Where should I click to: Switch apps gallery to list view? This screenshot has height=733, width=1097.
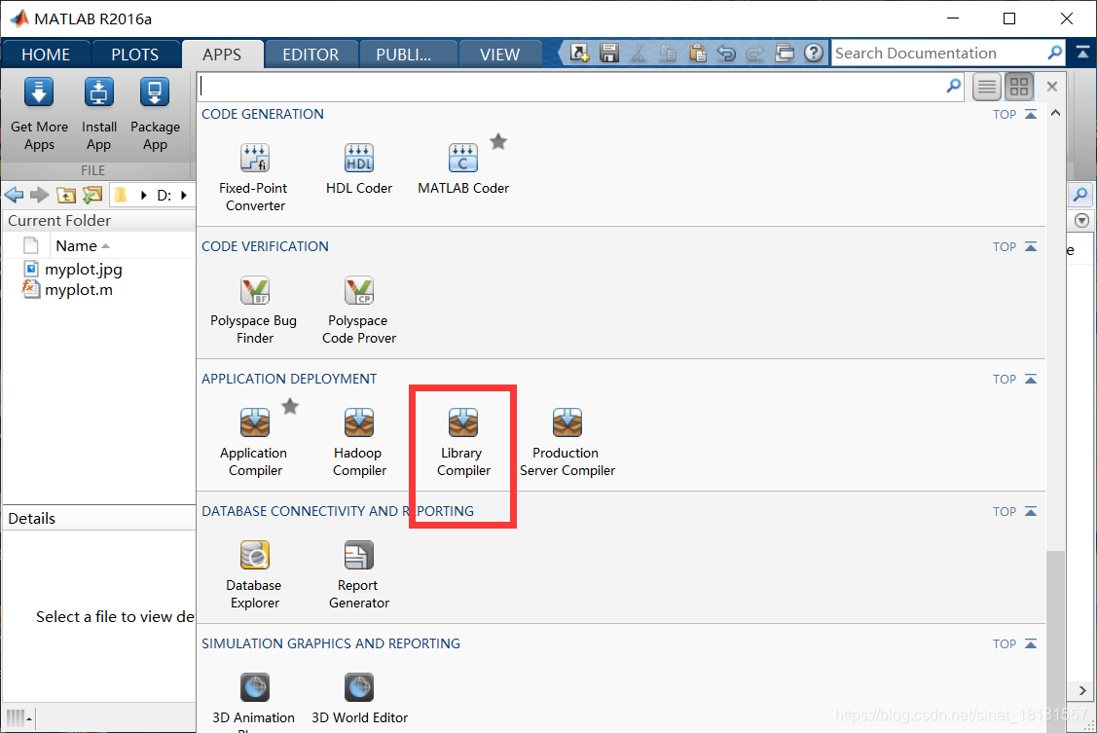click(986, 87)
